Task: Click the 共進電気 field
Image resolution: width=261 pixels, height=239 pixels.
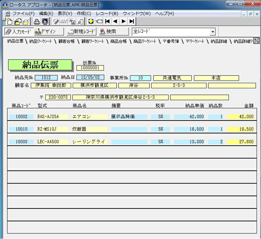Action: point(172,78)
